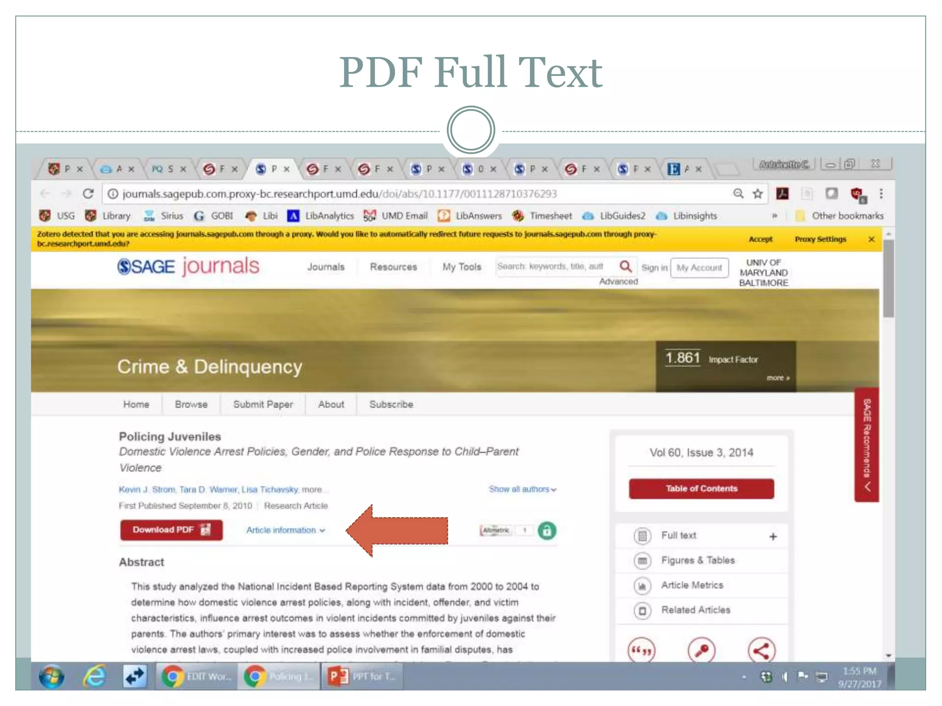The image size is (942, 706).
Task: Dismiss the Zotero notification bar
Action: click(x=871, y=239)
